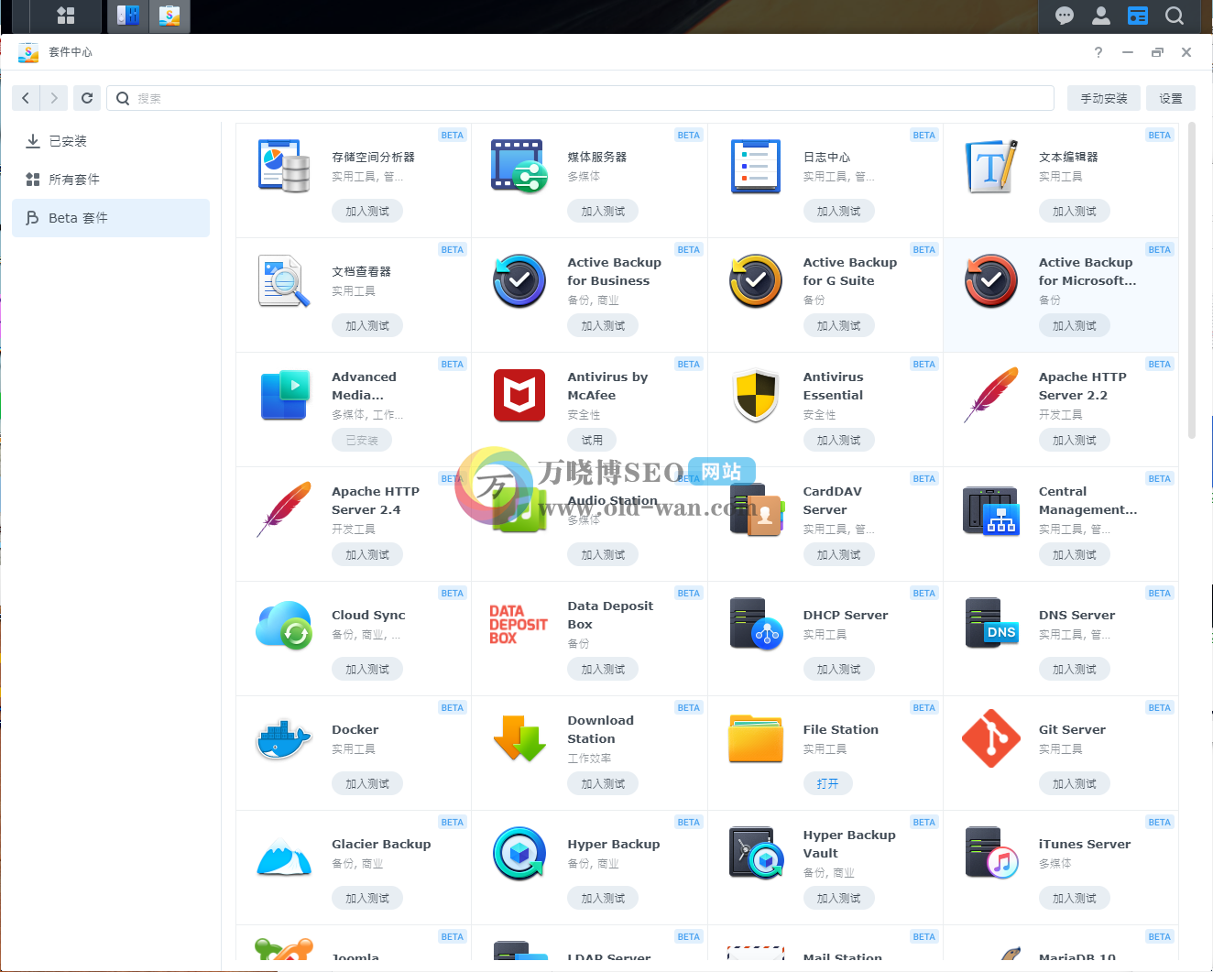This screenshot has height=972, width=1213.
Task: Select Beta 套件 in the sidebar
Action: tap(111, 218)
